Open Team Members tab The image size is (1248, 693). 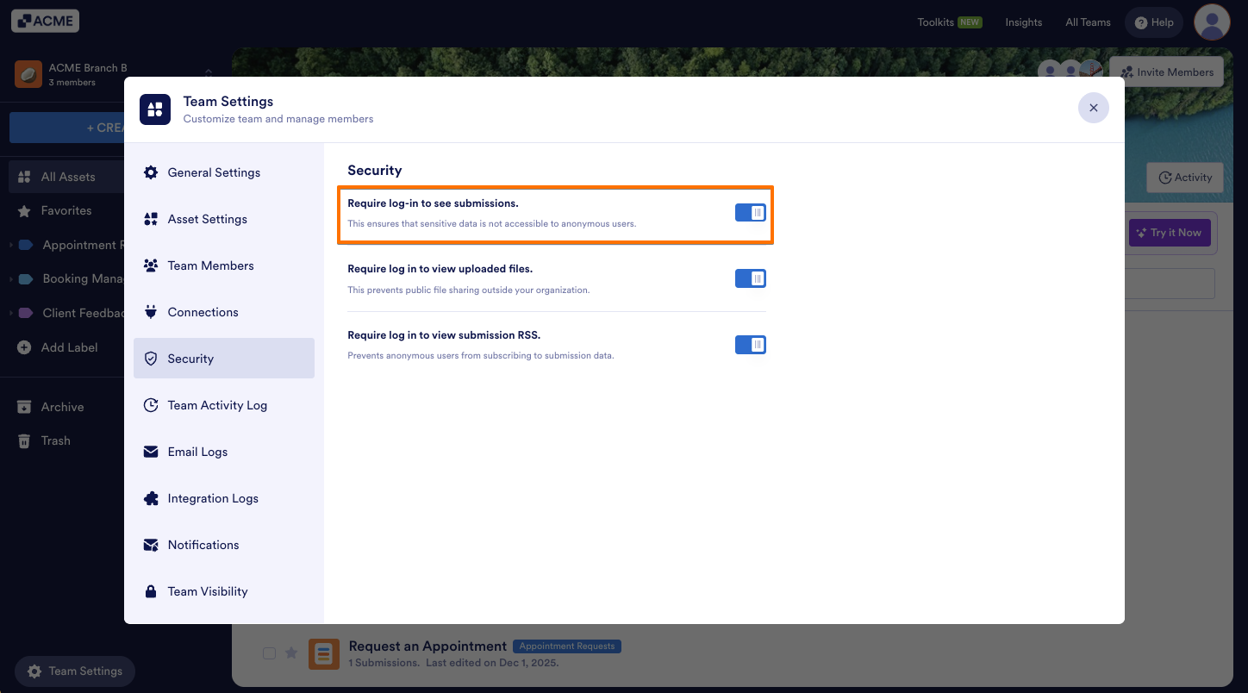(224, 265)
